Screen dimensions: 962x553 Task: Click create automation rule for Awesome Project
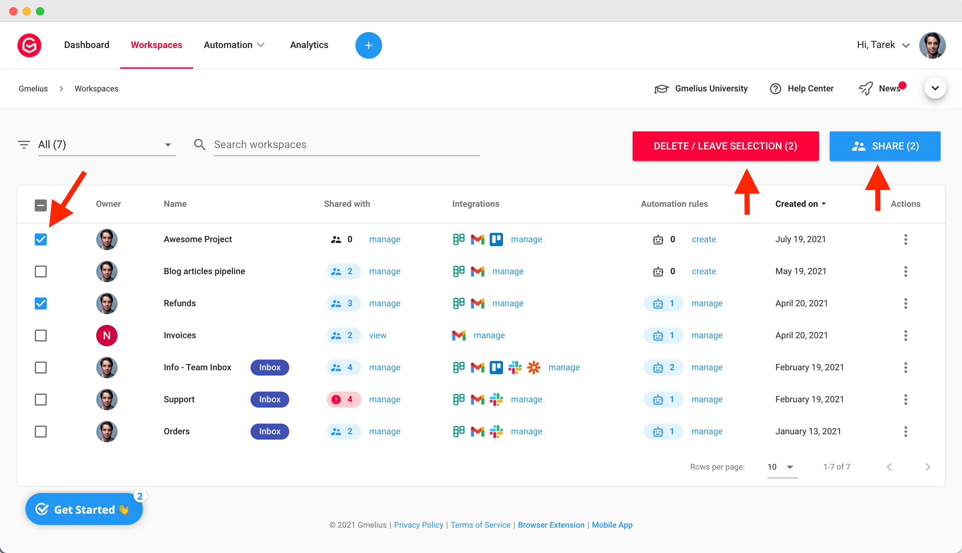click(704, 239)
